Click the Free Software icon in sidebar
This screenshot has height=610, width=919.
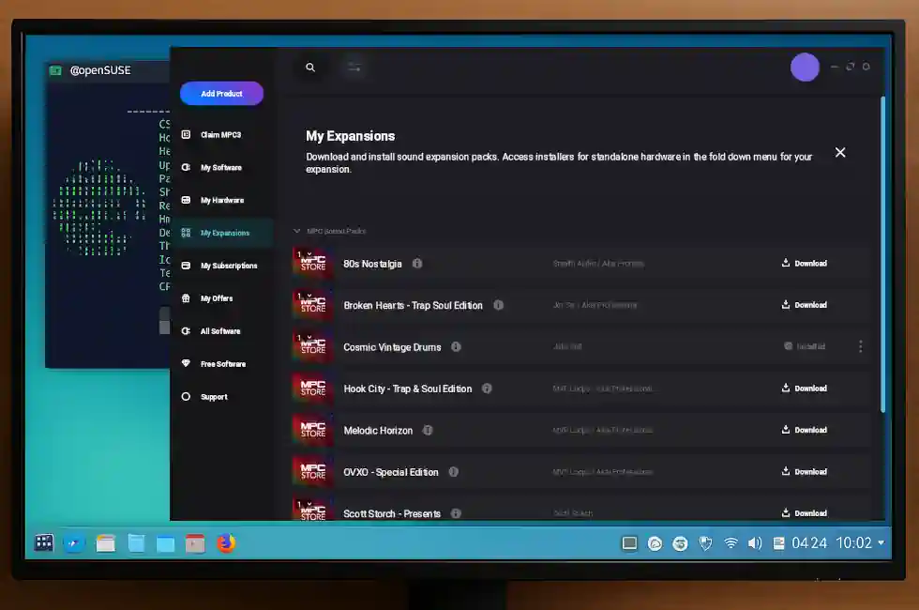[x=186, y=364]
